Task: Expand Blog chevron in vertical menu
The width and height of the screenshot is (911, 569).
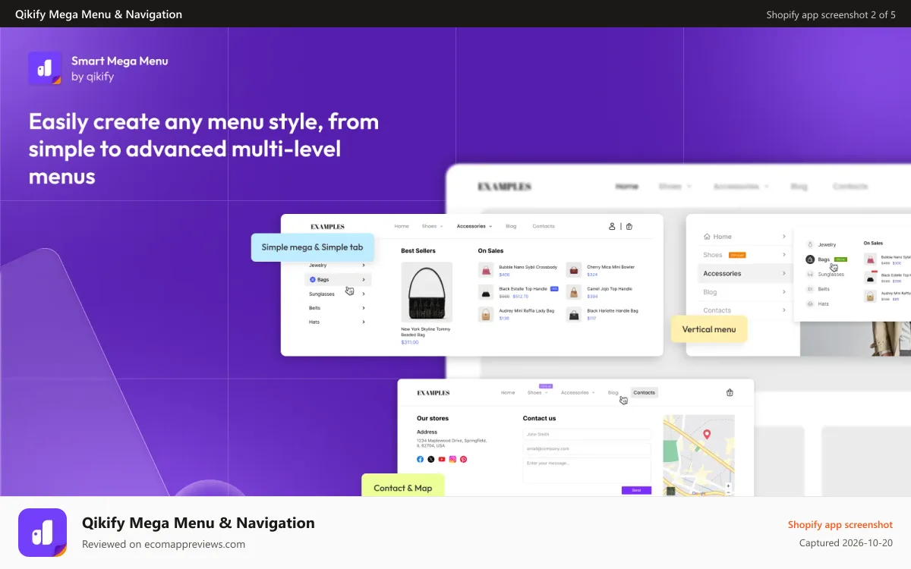Action: click(x=783, y=292)
